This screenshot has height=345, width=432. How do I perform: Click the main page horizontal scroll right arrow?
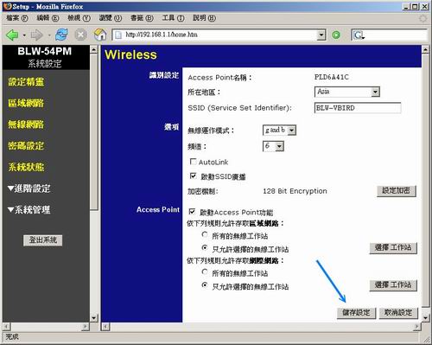pyautogui.click(x=416, y=327)
